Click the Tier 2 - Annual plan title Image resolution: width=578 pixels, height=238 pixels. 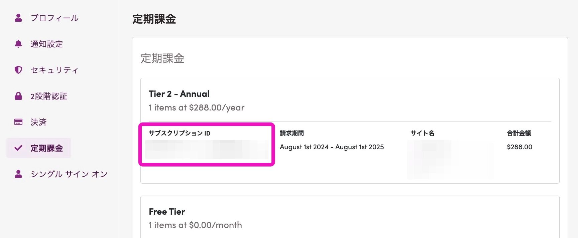(x=179, y=94)
